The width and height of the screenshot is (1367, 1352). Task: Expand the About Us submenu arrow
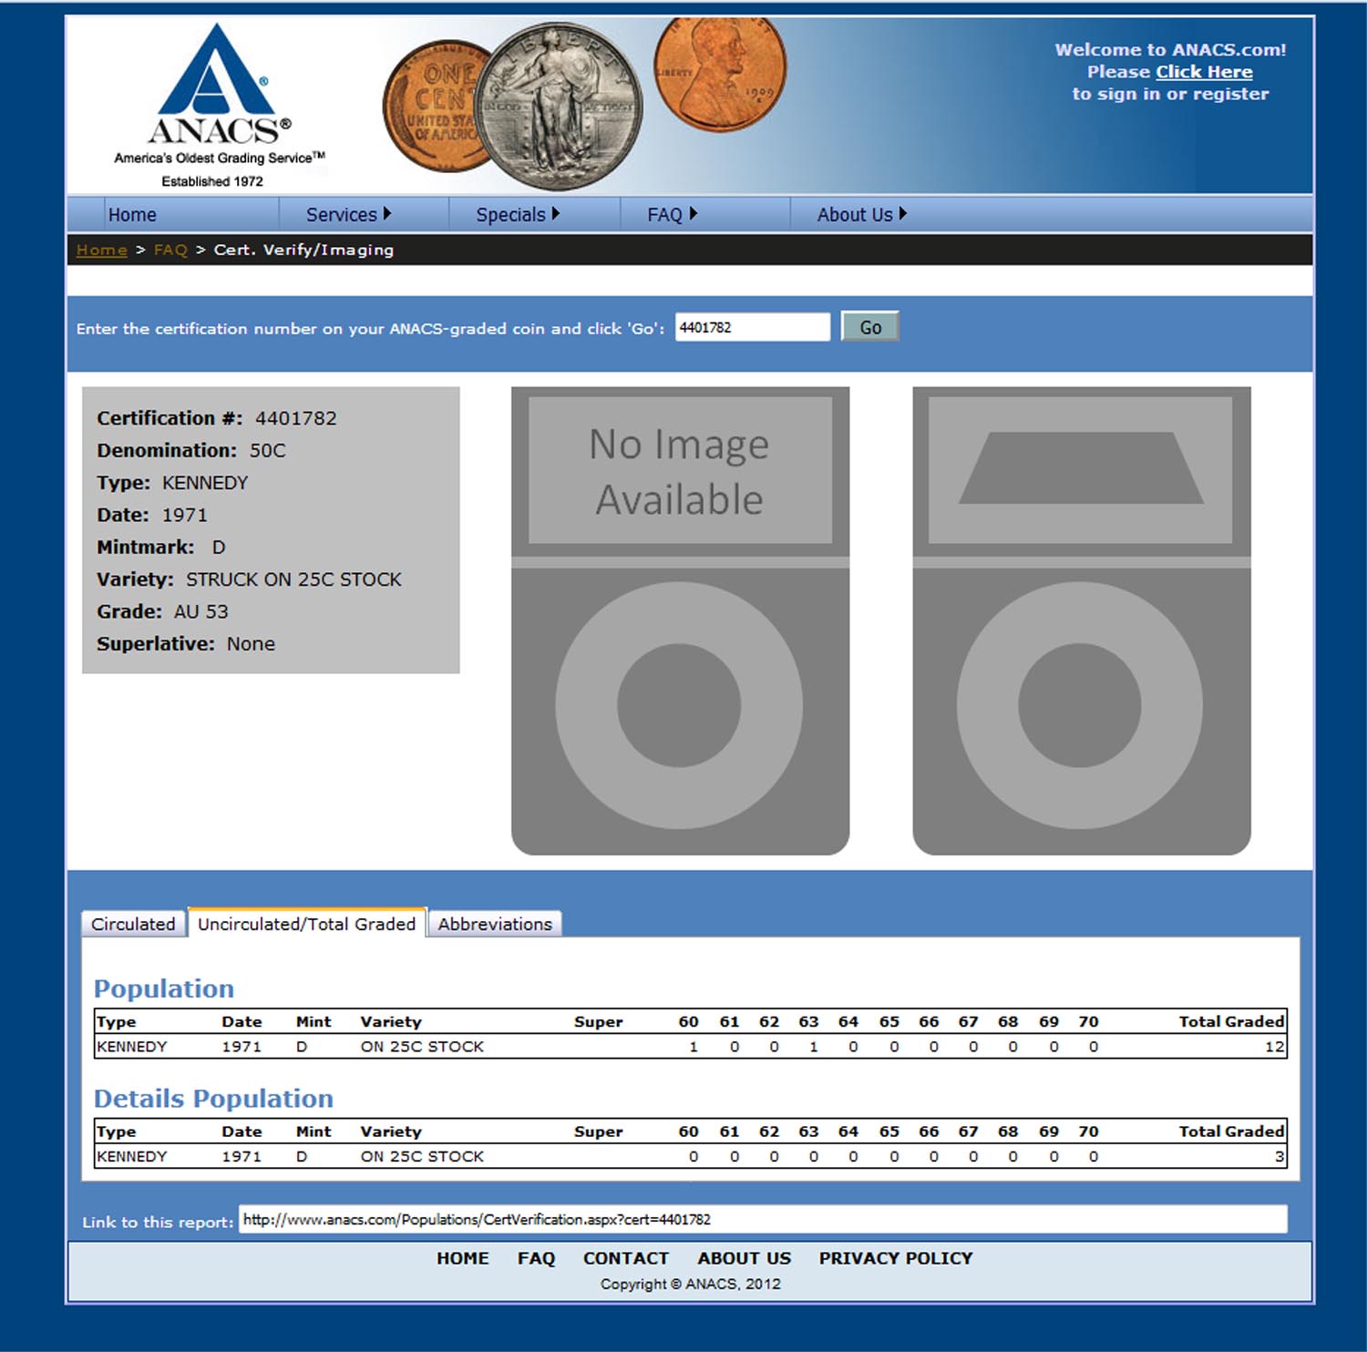point(903,213)
